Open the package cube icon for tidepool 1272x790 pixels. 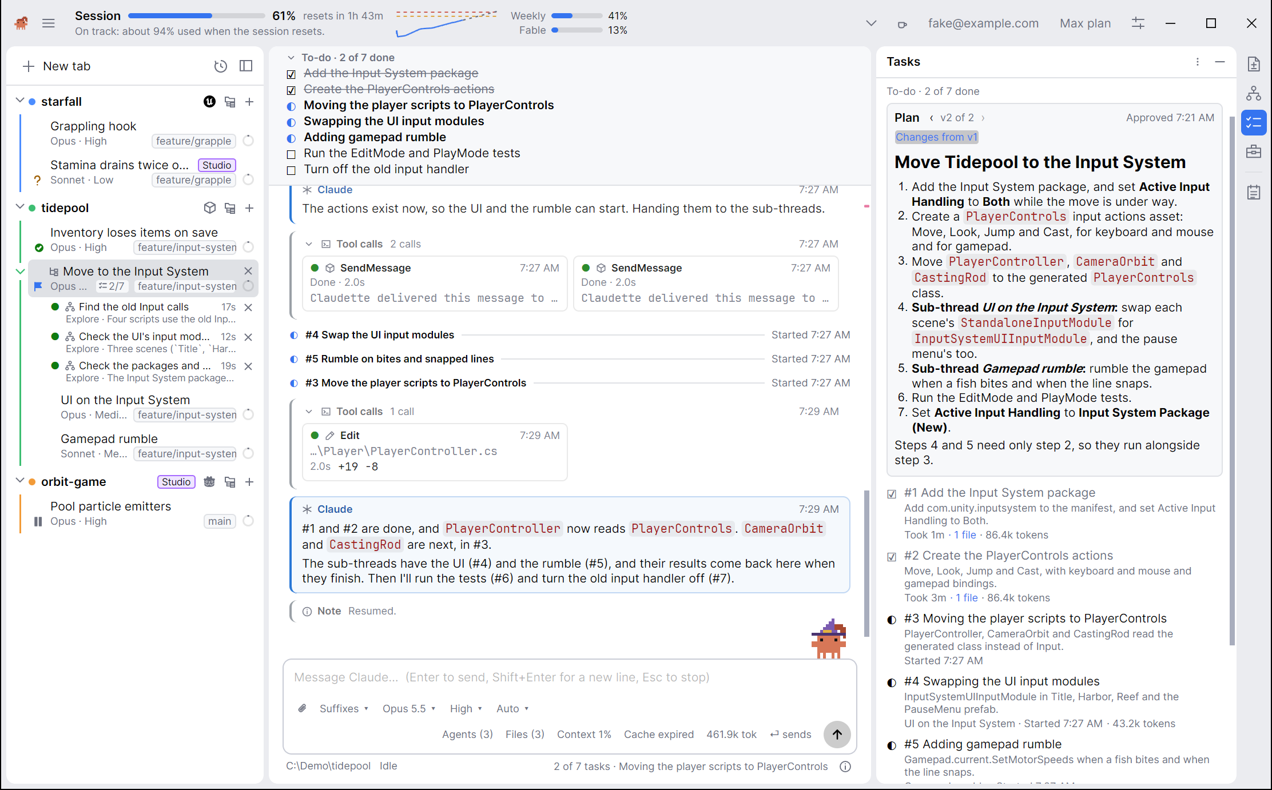(210, 208)
